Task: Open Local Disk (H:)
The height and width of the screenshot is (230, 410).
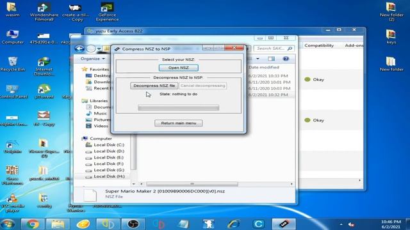Action: pos(109,176)
